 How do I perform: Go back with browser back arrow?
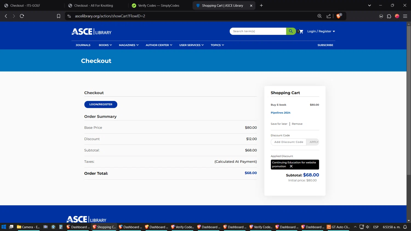(x=6, y=16)
